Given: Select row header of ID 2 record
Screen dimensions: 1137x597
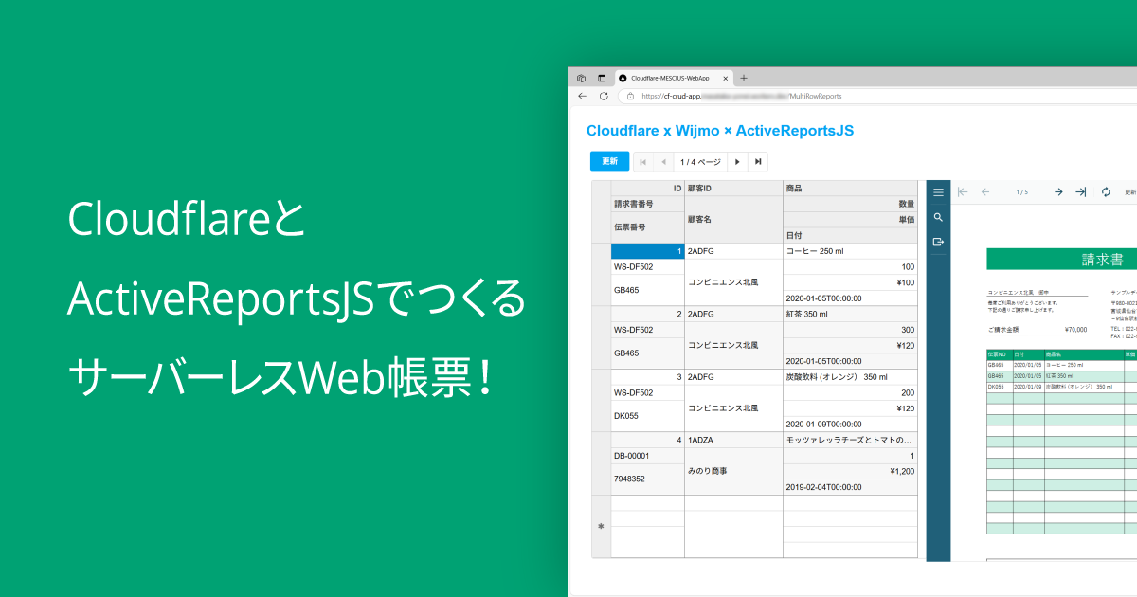Looking at the screenshot, I should 601,337.
